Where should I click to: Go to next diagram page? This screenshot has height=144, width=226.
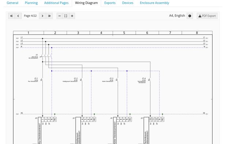pyautogui.click(x=42, y=16)
